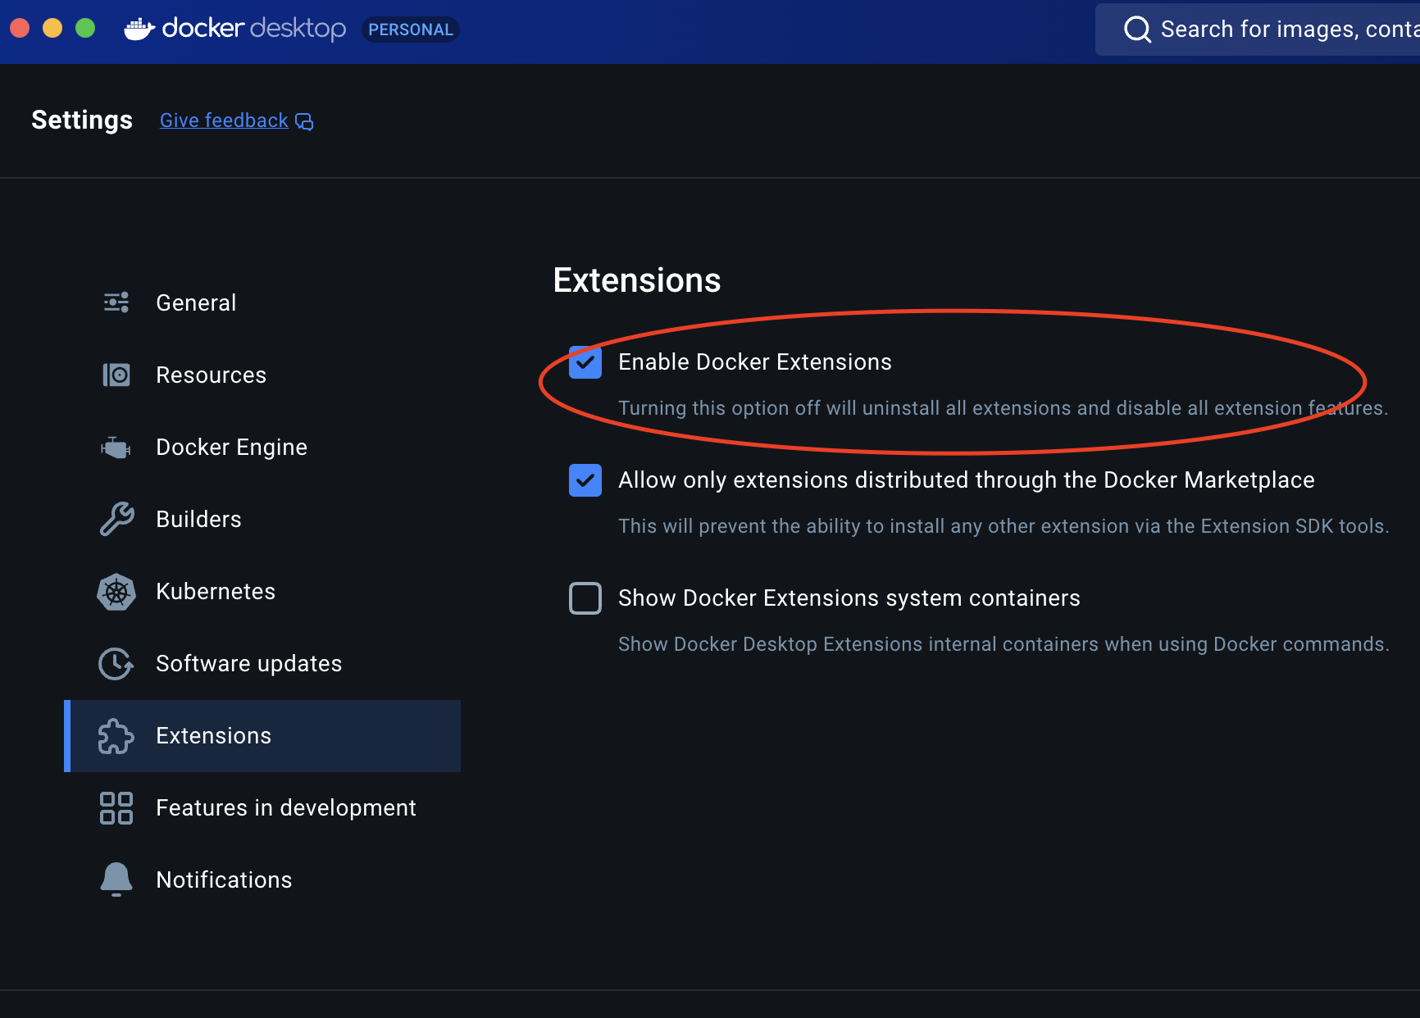The width and height of the screenshot is (1420, 1018).
Task: Toggle Allow only Marketplace extensions checkbox
Action: click(x=585, y=480)
